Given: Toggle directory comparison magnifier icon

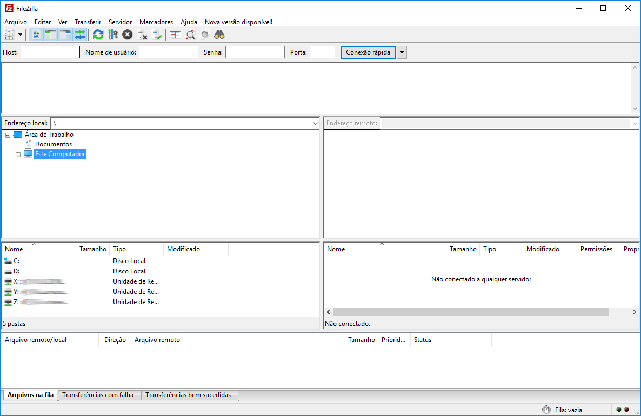Looking at the screenshot, I should point(190,35).
